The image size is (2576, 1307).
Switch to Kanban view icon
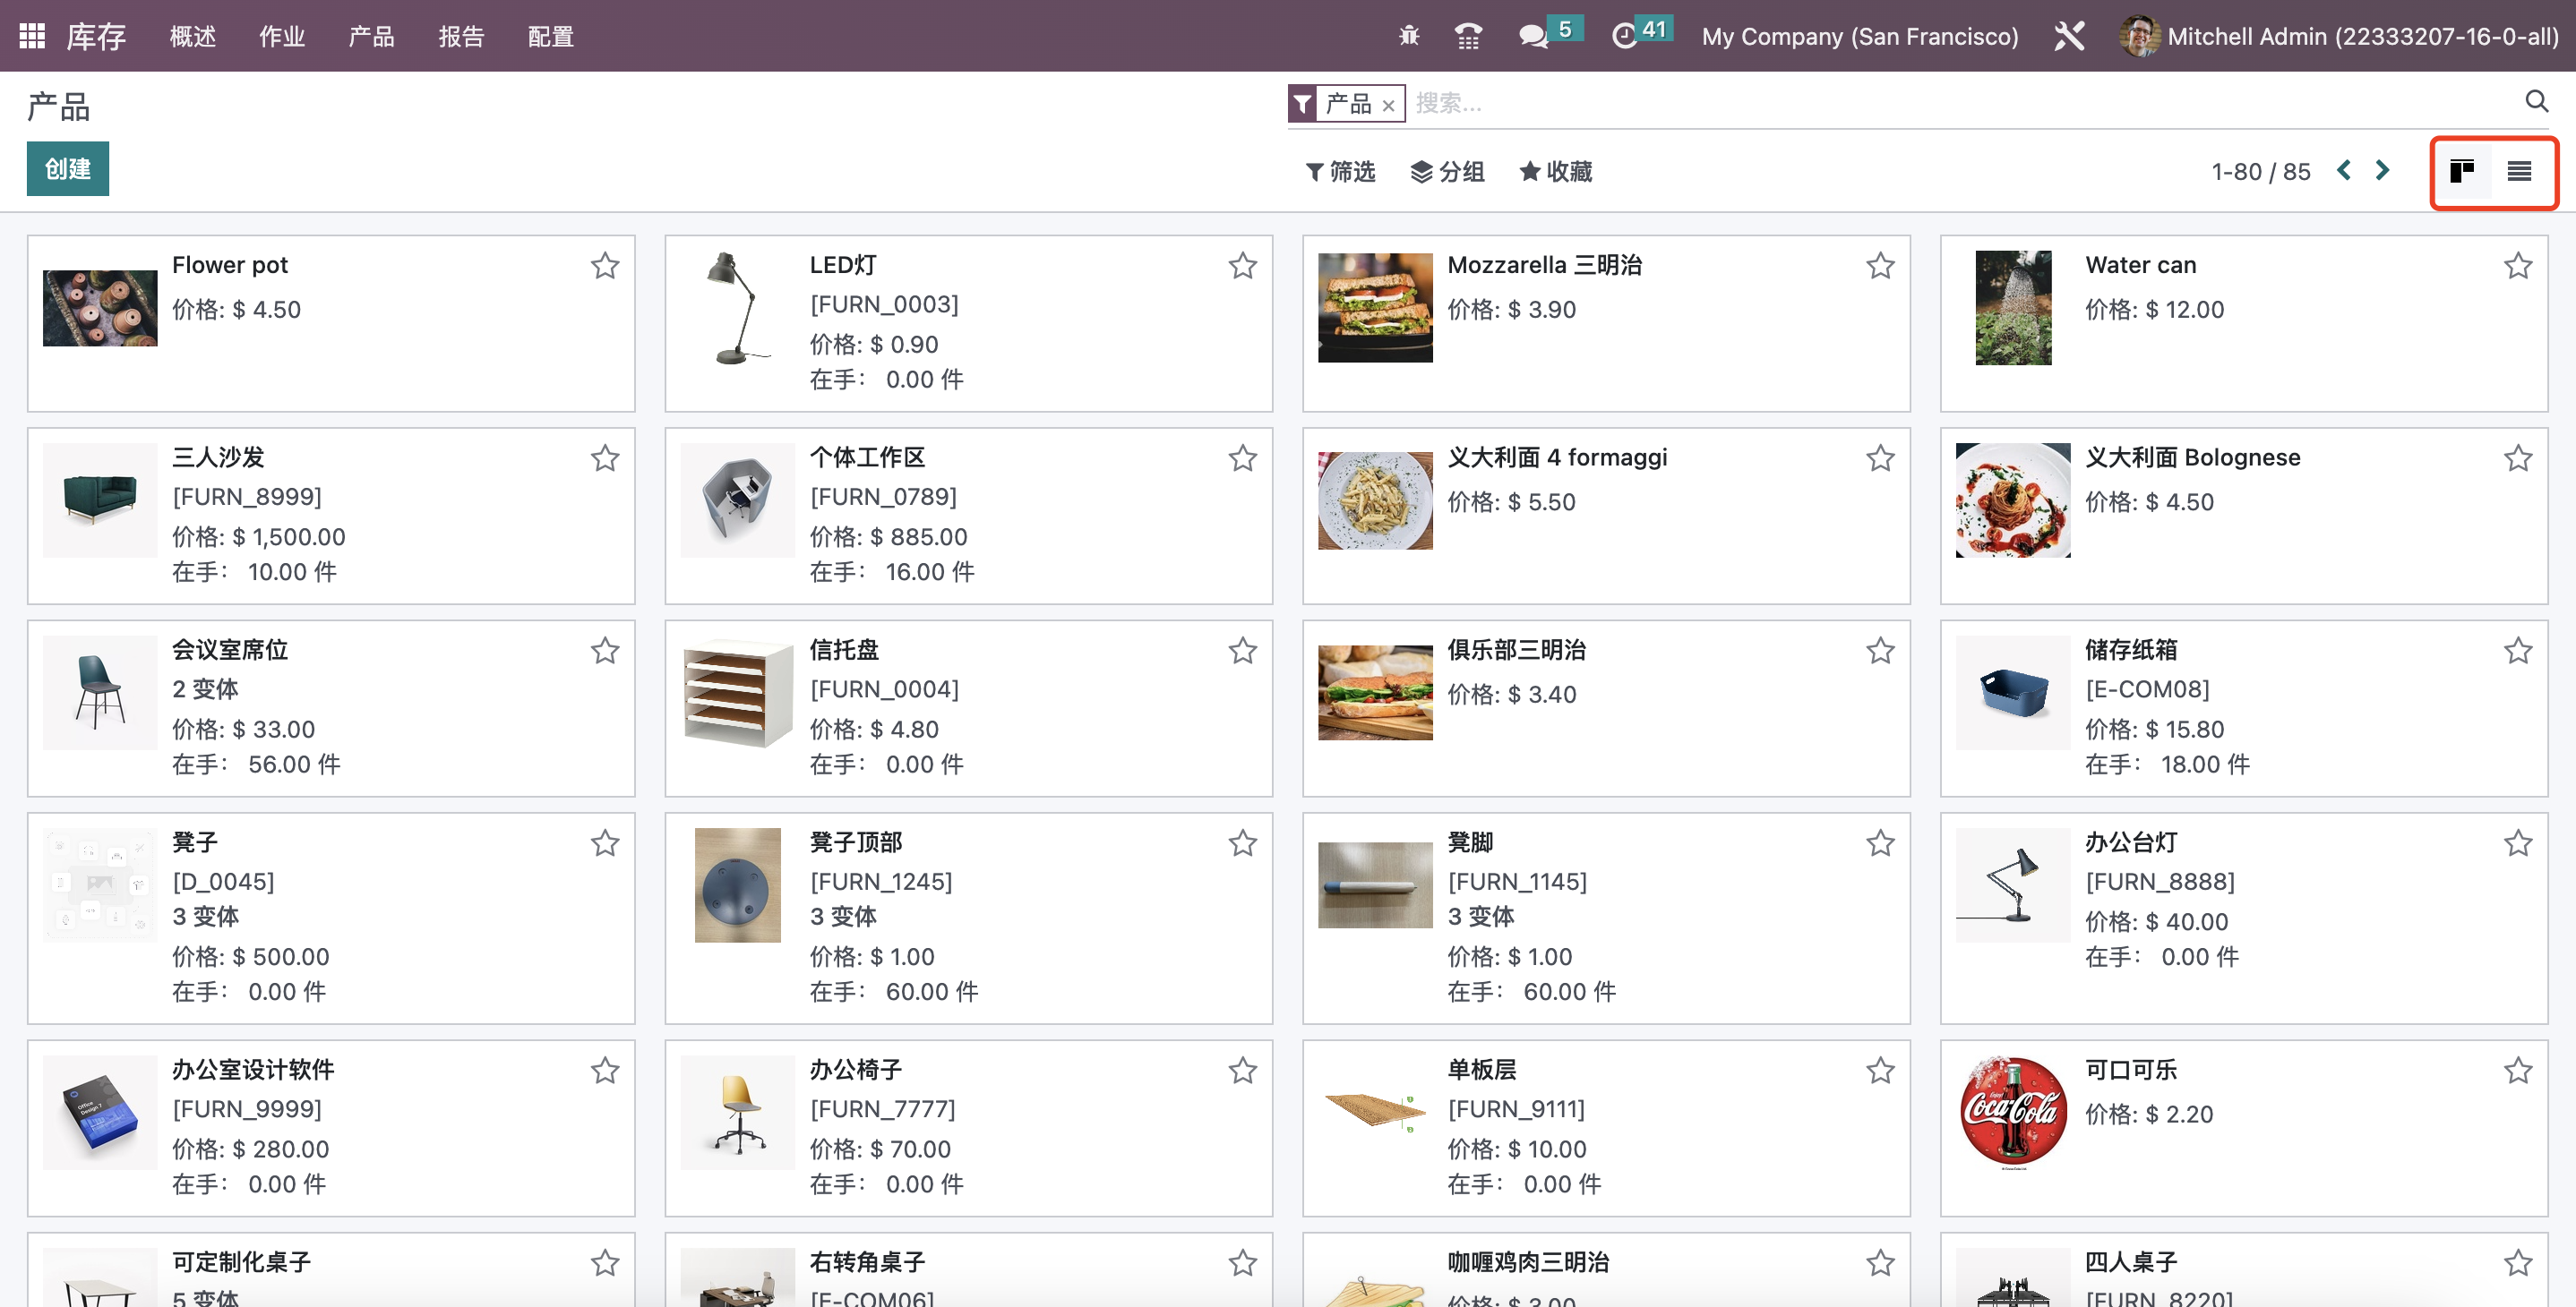2462,172
